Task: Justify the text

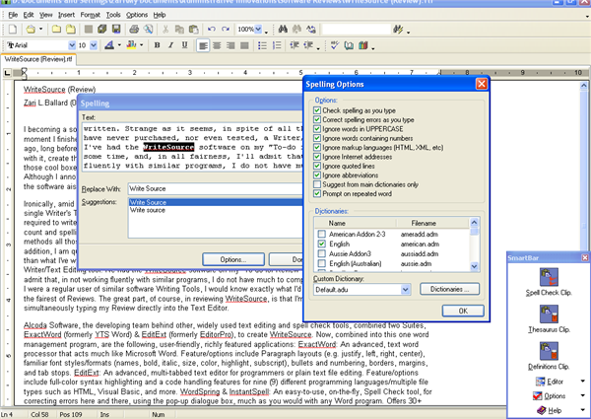Action: (244, 45)
